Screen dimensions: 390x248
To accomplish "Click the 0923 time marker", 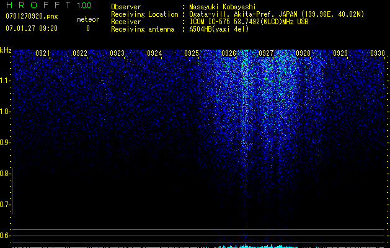I will pyautogui.click(x=117, y=53).
